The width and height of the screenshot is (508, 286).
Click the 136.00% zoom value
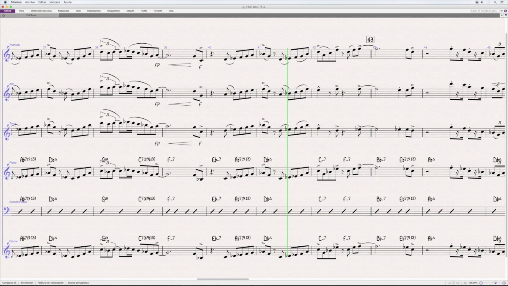click(473, 283)
